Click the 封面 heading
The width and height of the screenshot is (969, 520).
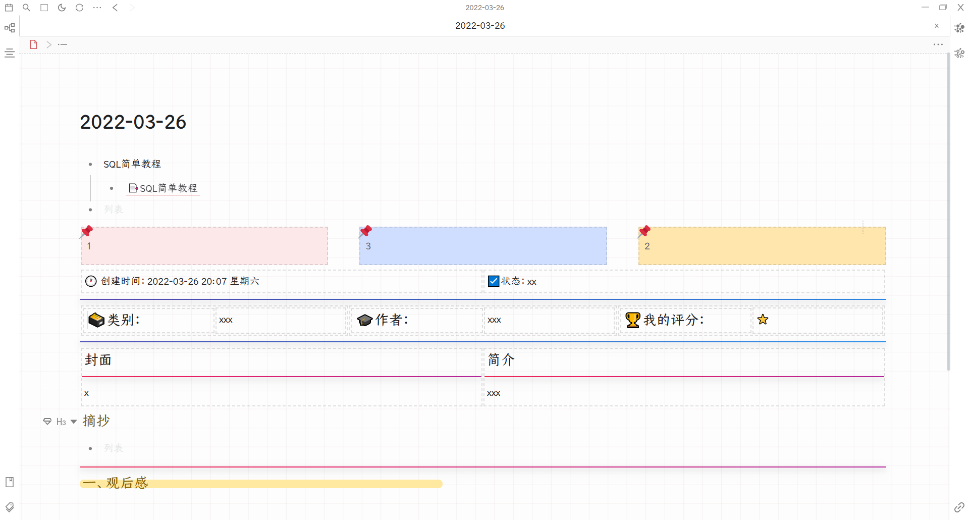pyautogui.click(x=98, y=360)
